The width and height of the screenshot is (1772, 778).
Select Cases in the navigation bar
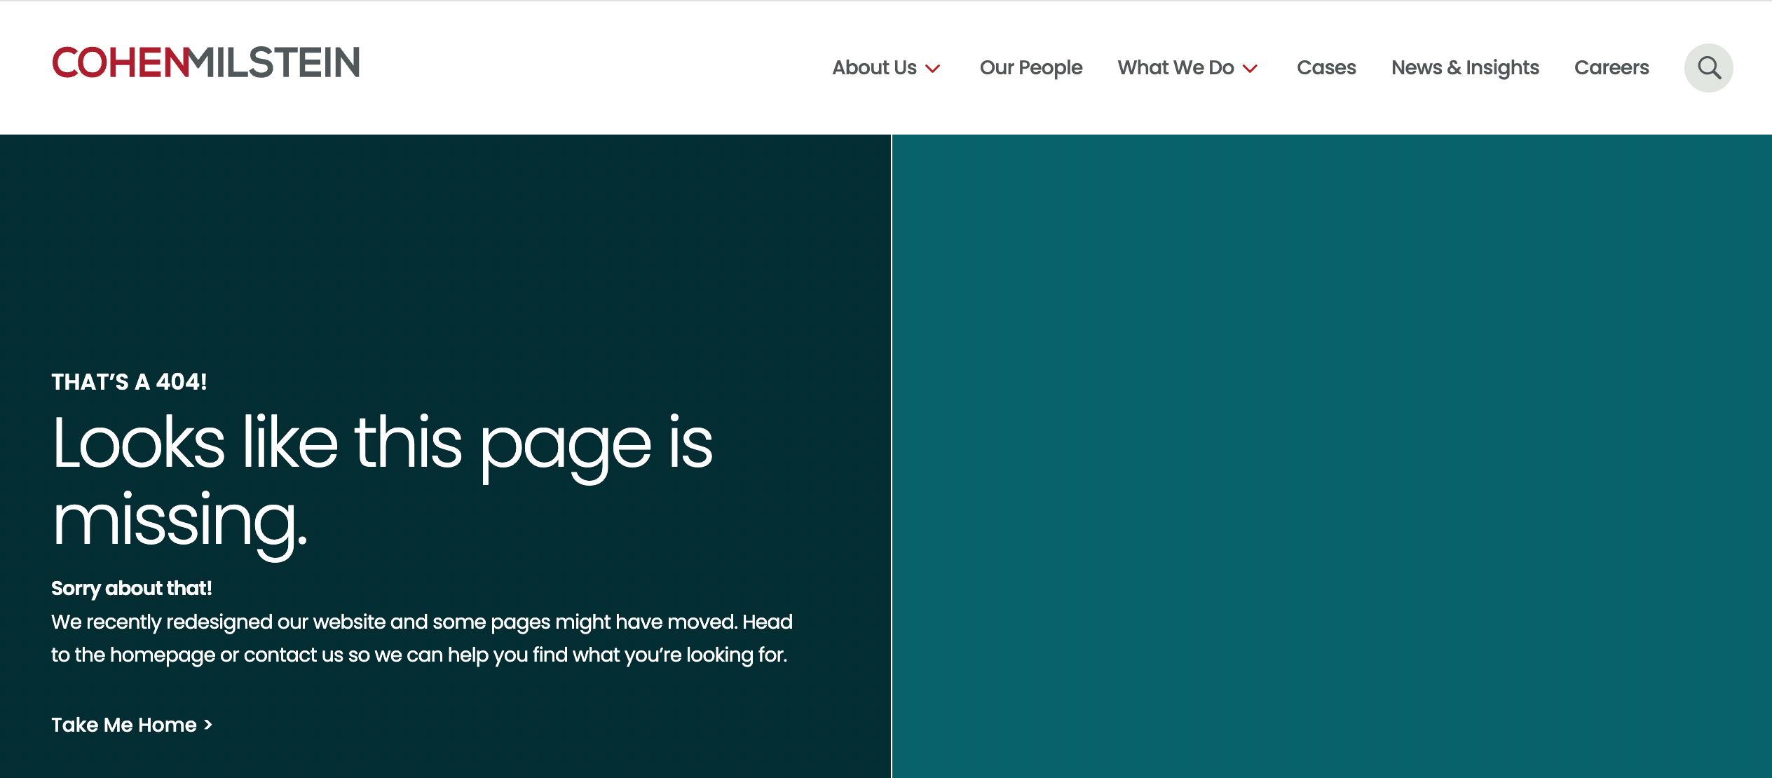[1326, 68]
